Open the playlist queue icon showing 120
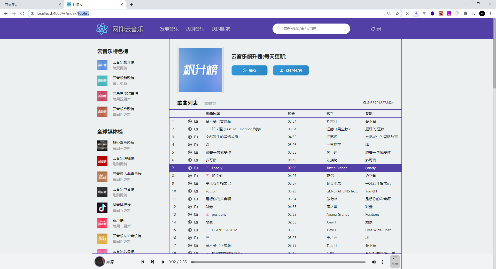Viewport: 496px width, 269px height. [395, 261]
